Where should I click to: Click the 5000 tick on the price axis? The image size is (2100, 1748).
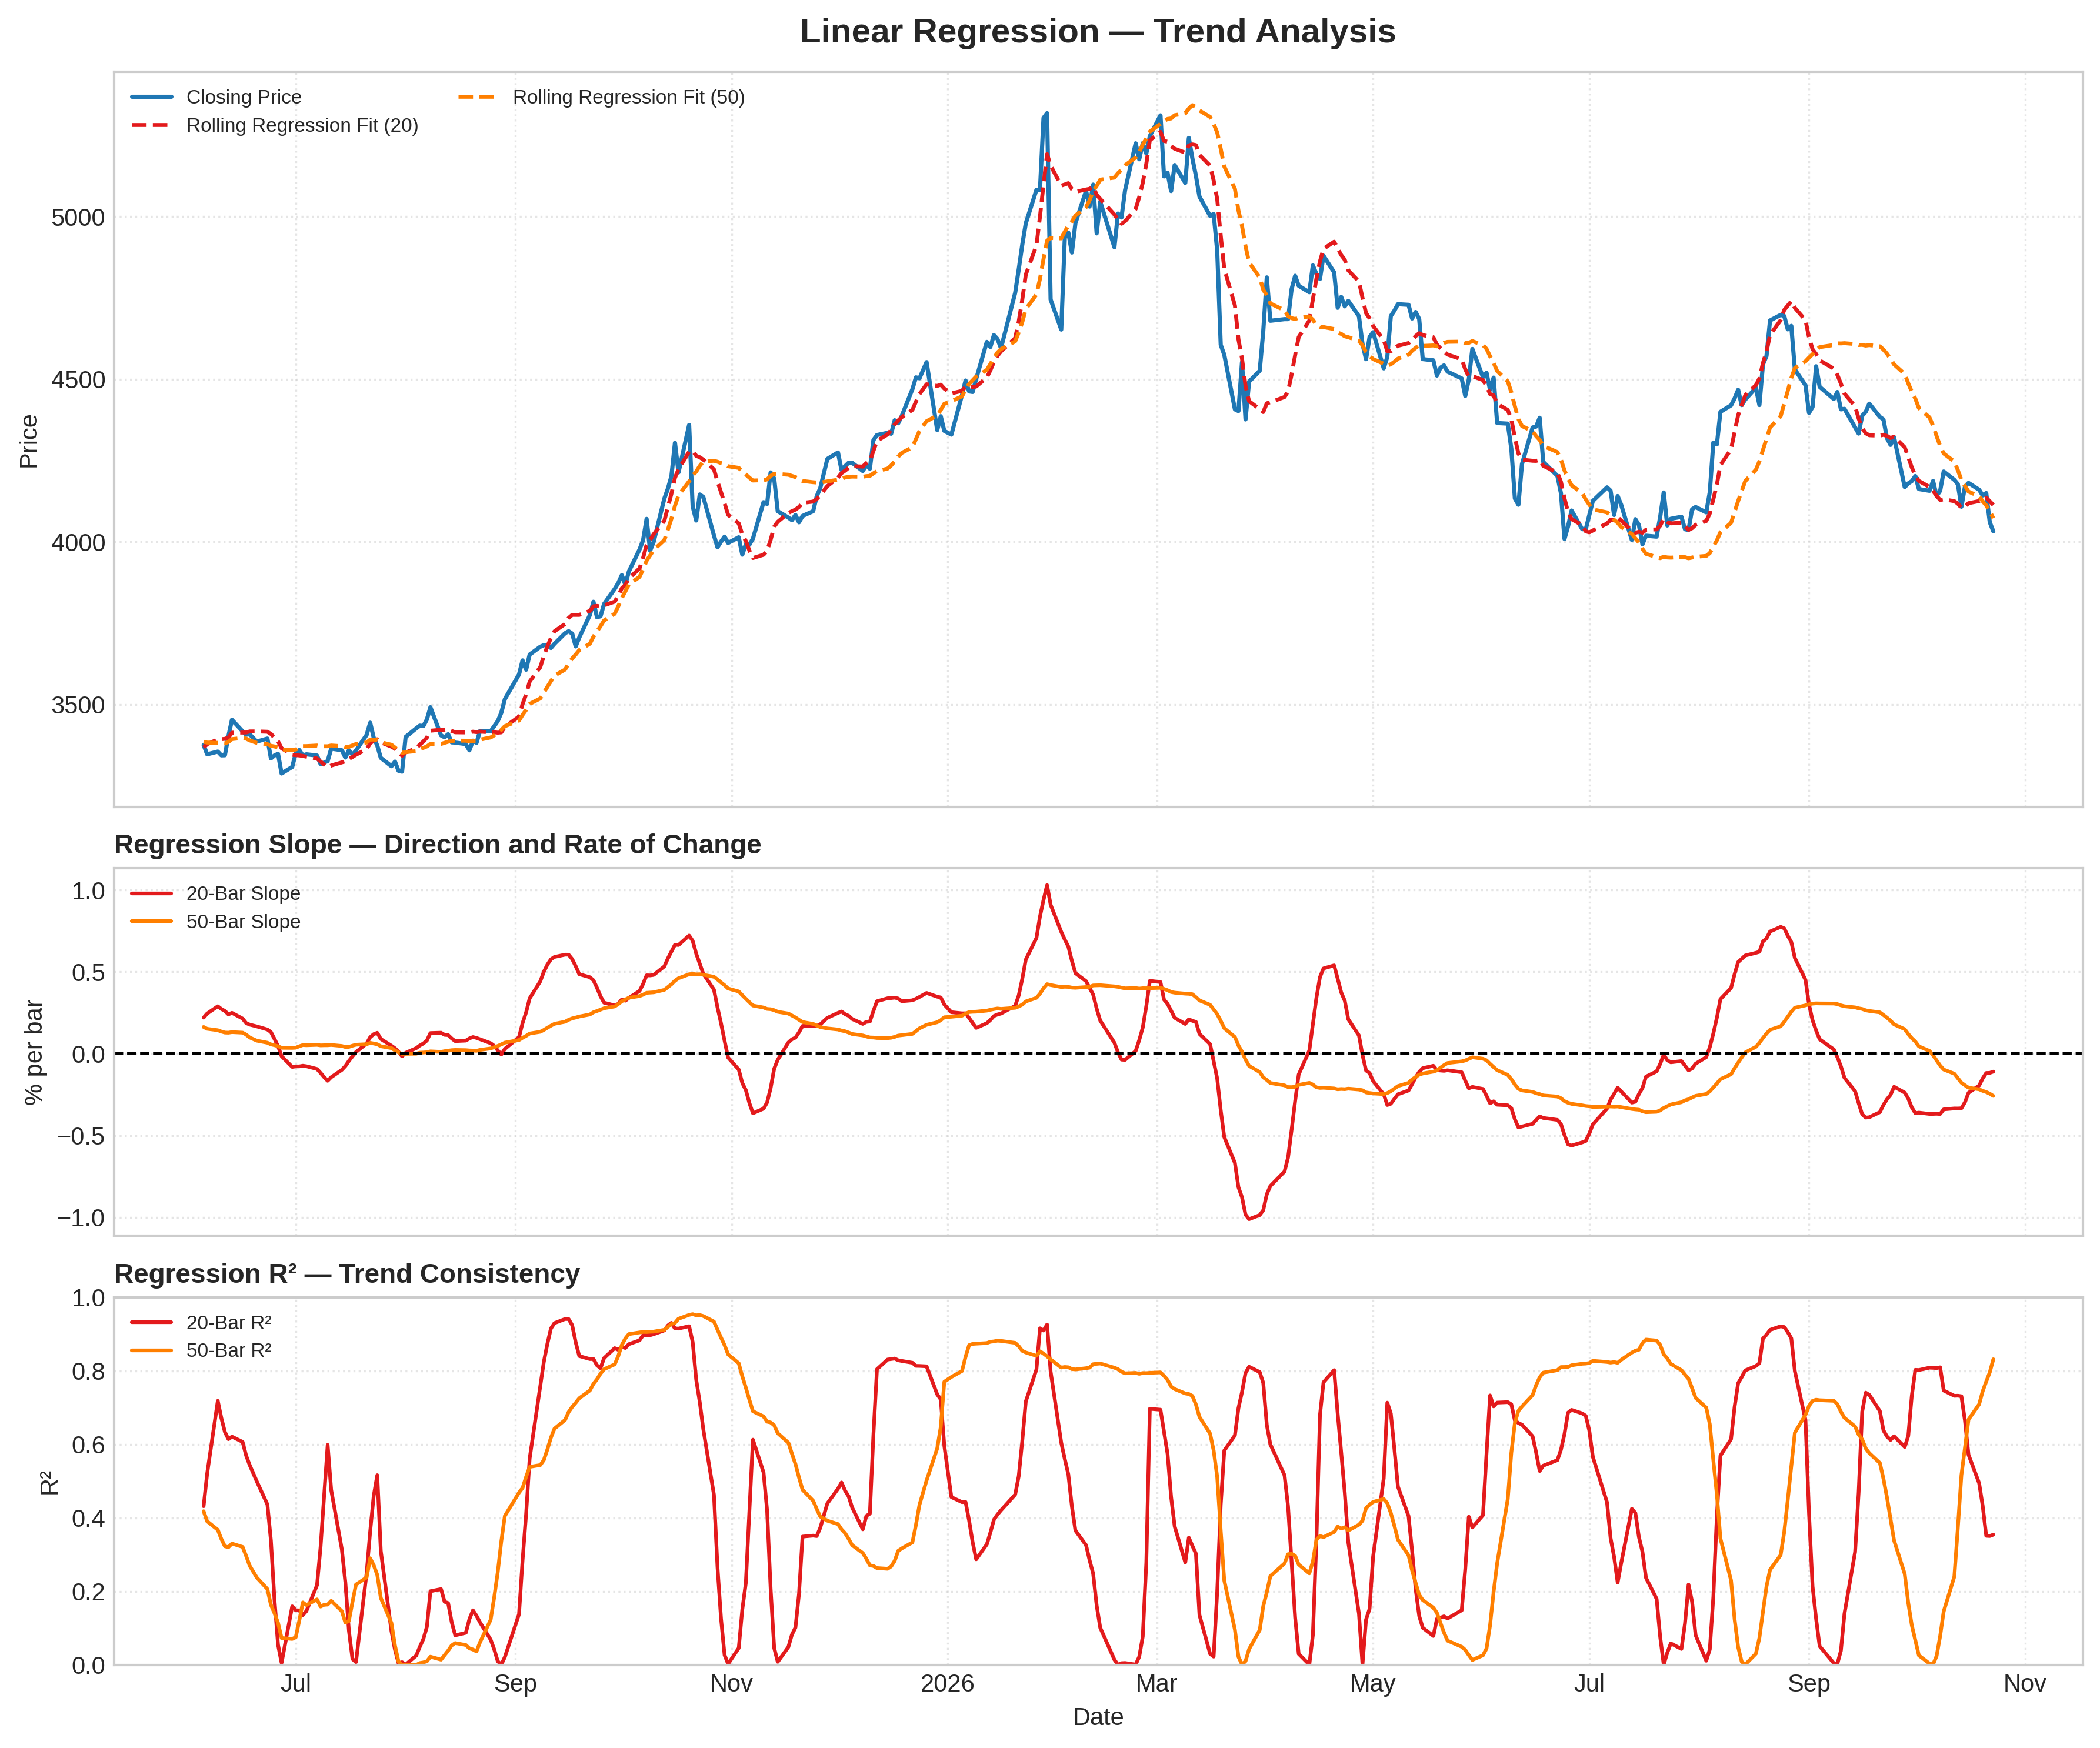pos(77,218)
